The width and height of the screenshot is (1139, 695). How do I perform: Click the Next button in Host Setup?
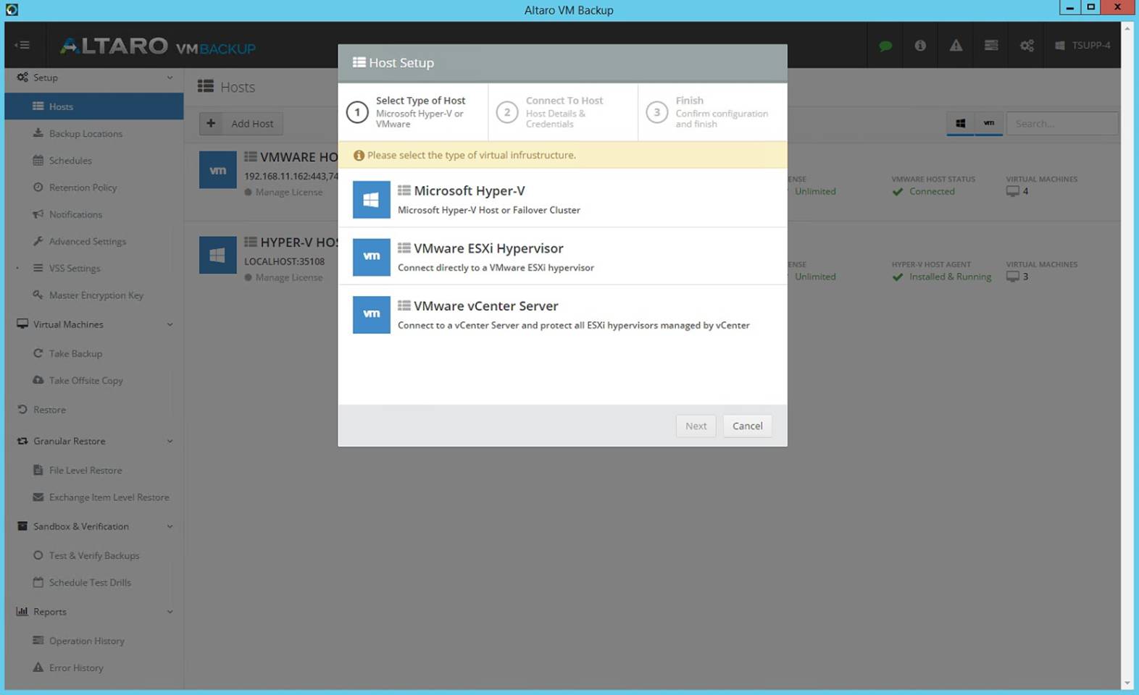(x=696, y=426)
